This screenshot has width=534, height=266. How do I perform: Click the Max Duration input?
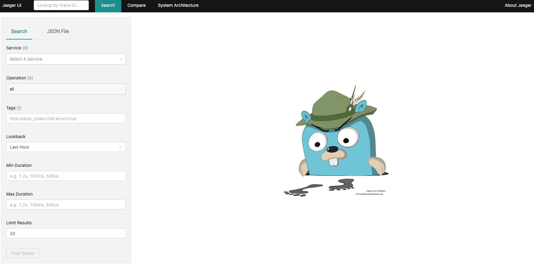click(x=66, y=205)
